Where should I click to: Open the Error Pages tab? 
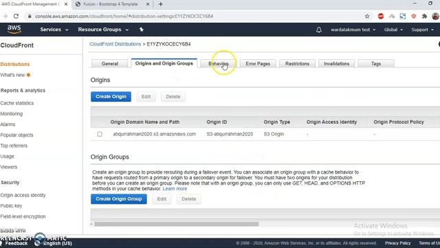point(258,64)
